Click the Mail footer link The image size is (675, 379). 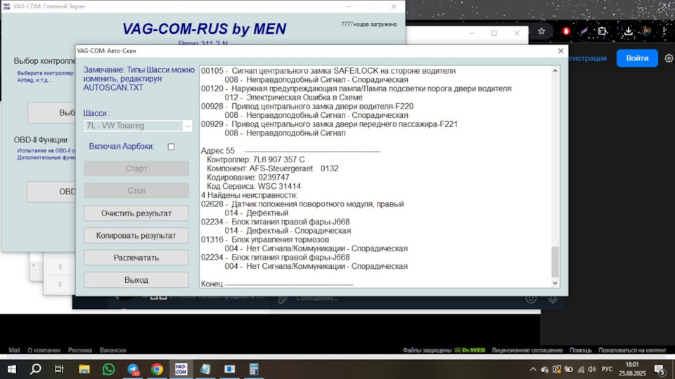click(x=14, y=350)
